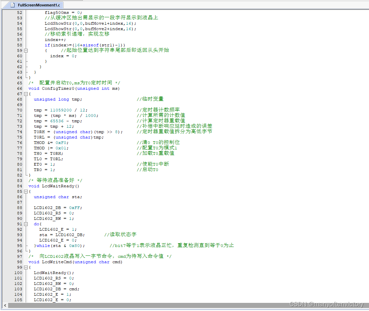Image resolution: width=369 pixels, height=311 pixels.
Task: Click the comment '//读取状态字'
Action: (120, 235)
